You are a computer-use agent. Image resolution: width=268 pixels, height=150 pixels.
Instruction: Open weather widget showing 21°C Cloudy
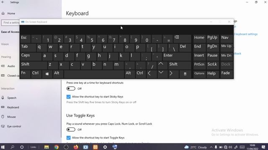[x=196, y=147]
